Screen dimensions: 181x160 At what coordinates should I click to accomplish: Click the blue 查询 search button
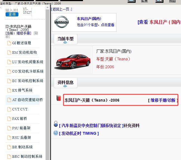click(x=12, y=14)
